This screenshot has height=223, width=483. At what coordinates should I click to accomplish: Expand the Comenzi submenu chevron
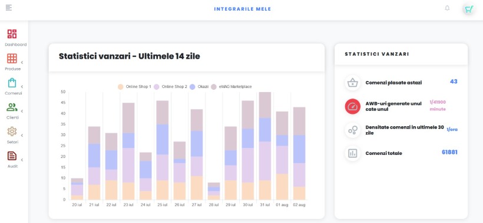[22, 87]
